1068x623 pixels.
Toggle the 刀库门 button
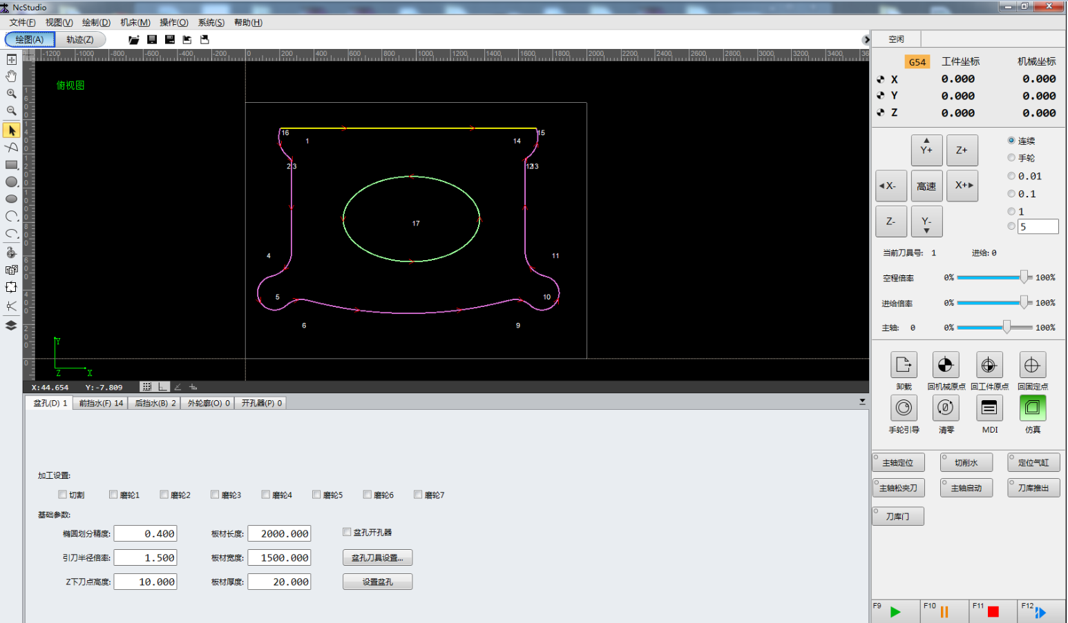point(898,516)
